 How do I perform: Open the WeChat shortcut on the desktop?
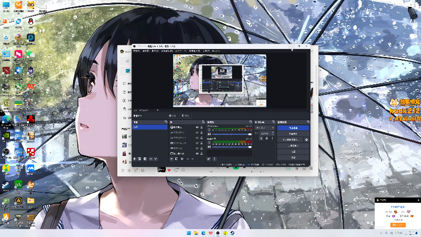[x=31, y=55]
